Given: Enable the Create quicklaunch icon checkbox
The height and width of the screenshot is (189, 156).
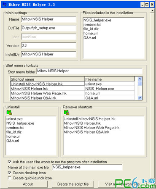Looking at the screenshot, I should (9, 178).
